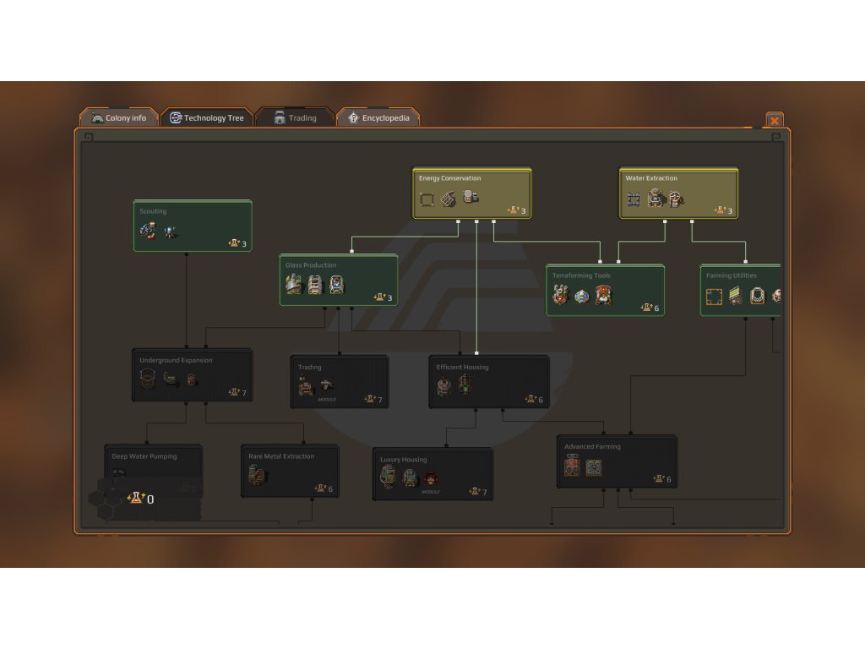Screen dimensions: 865x649
Task: Click the first icon in Scouting
Action: pos(148,231)
